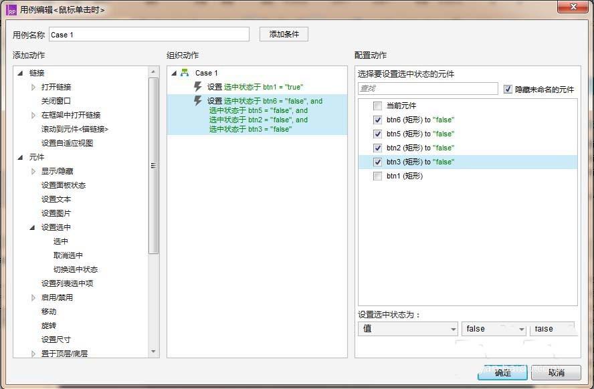594x389 pixels.
Task: Click lightning icon of btn6 action
Action: [x=198, y=101]
